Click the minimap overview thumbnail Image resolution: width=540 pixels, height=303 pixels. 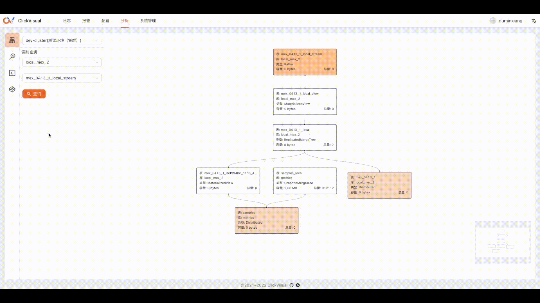coord(503,243)
